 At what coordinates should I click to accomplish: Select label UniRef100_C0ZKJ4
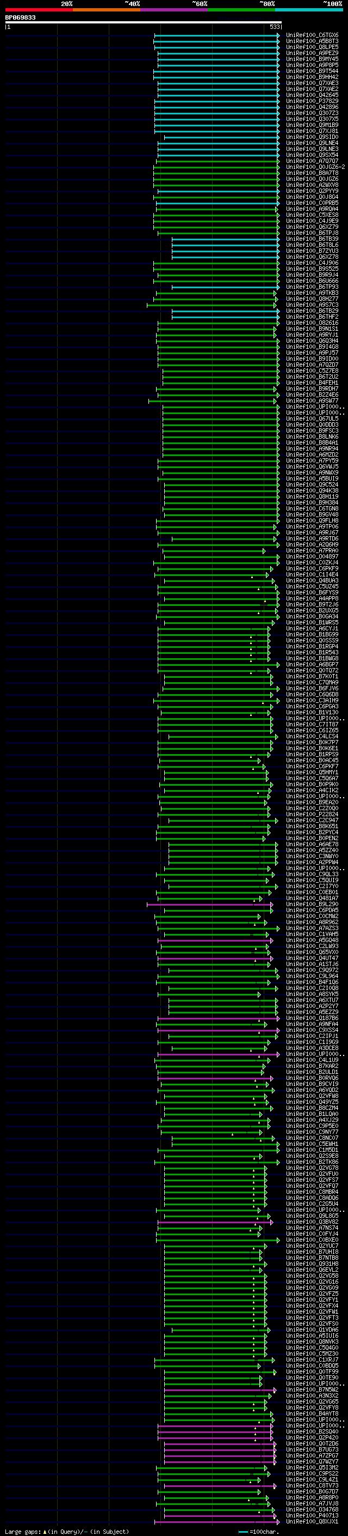pos(312,562)
